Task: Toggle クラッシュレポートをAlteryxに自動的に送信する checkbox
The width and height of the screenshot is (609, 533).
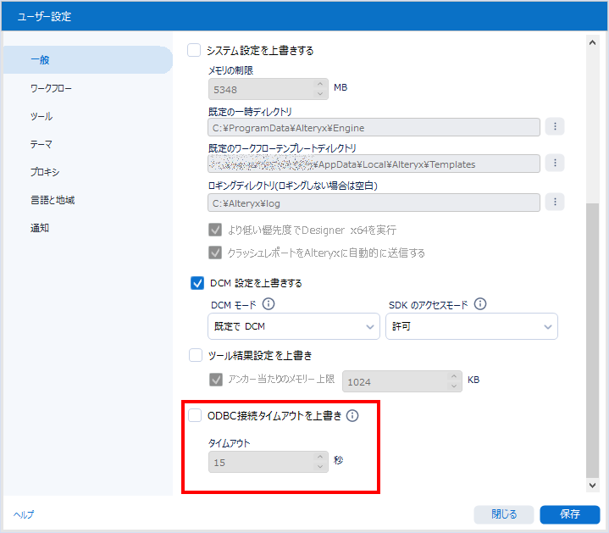Action: click(x=215, y=253)
